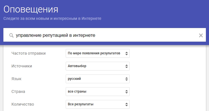This screenshot has width=209, height=111.
Task: Open the Частота отправки dropdown
Action: [98, 53]
